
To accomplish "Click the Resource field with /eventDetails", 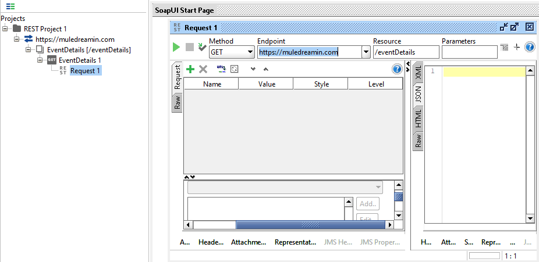I will click(x=406, y=52).
